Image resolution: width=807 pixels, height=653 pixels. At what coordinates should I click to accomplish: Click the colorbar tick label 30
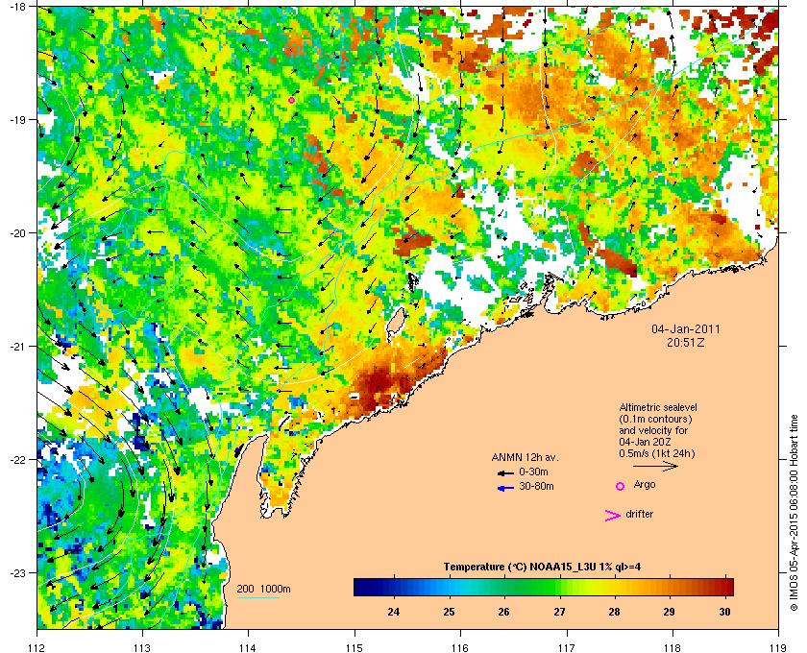pos(724,612)
